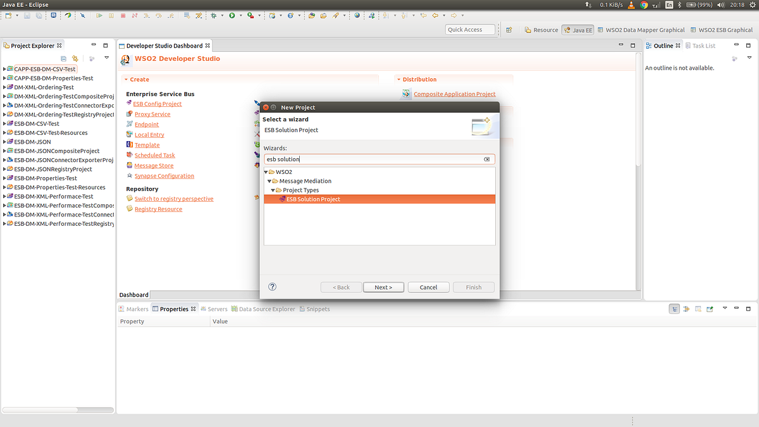
Task: Click the Next button in the wizard
Action: click(383, 287)
